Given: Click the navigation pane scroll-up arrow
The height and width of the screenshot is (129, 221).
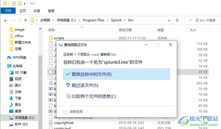Looking at the screenshot, I should coord(40,29).
